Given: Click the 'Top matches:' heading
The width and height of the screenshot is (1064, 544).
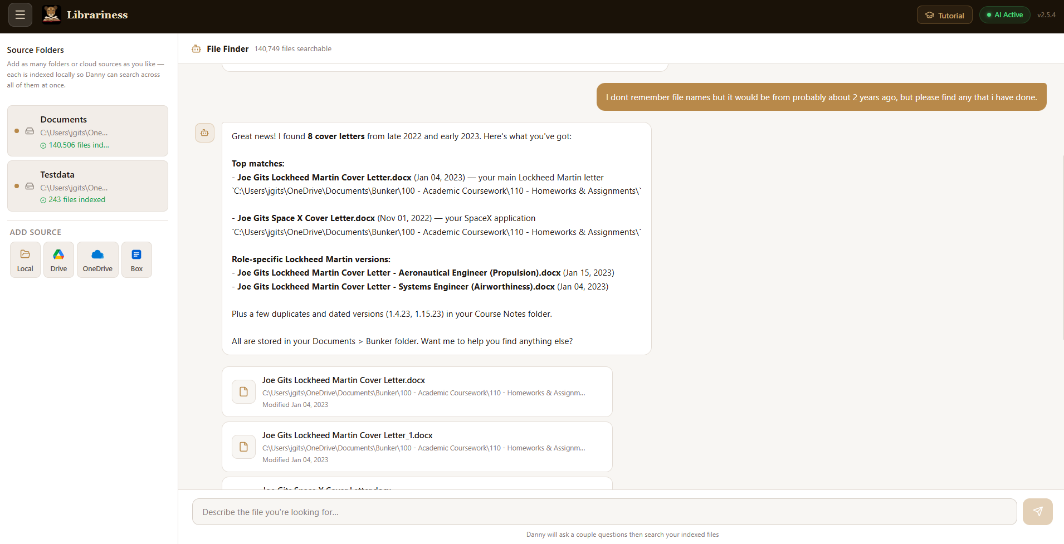Looking at the screenshot, I should coord(258,164).
